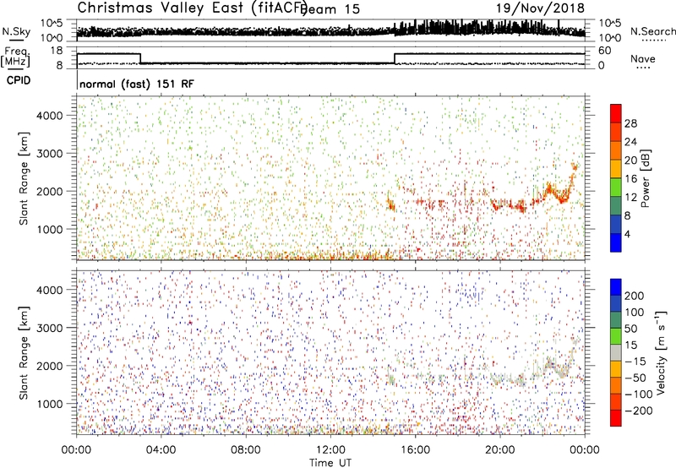Click the '4000' range tick in the power panel

click(x=49, y=116)
